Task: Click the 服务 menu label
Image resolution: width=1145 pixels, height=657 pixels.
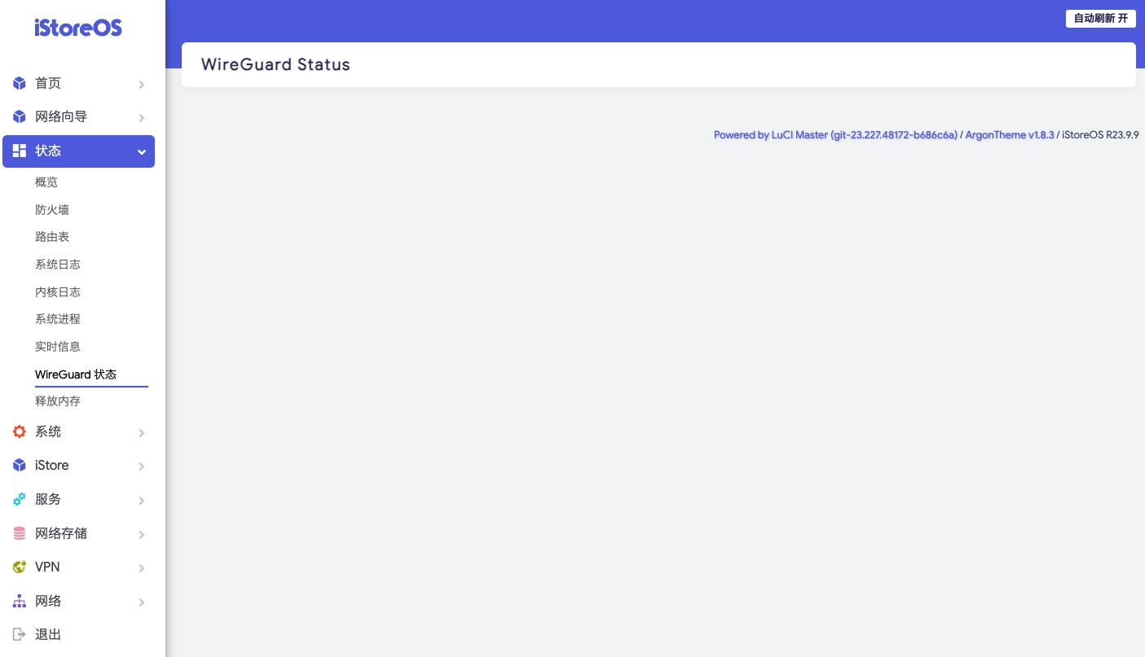Action: click(48, 499)
